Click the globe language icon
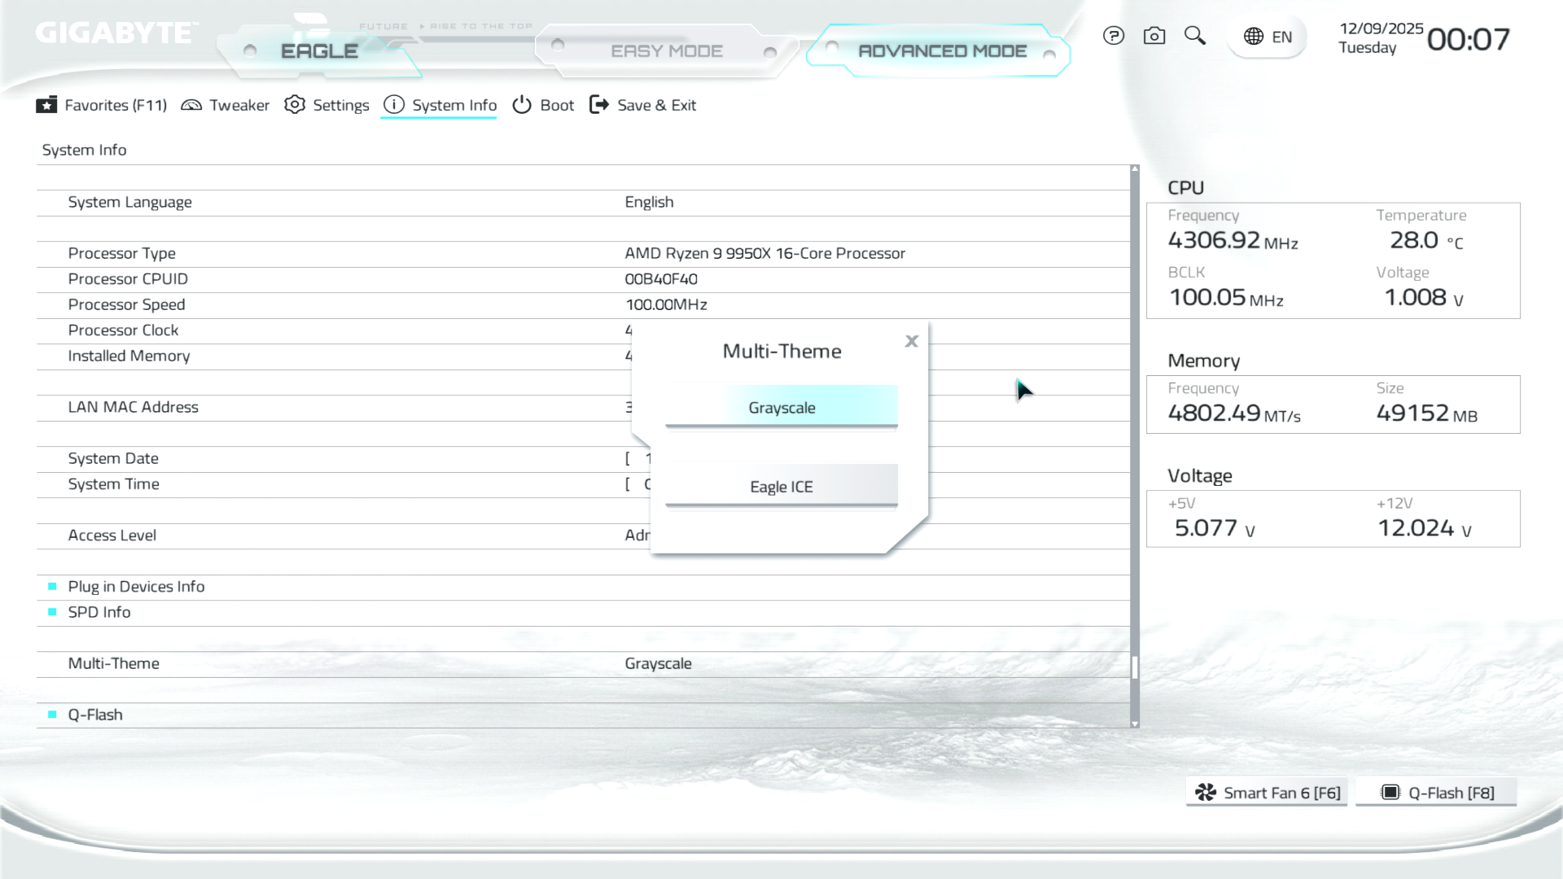This screenshot has height=879, width=1563. tap(1254, 37)
